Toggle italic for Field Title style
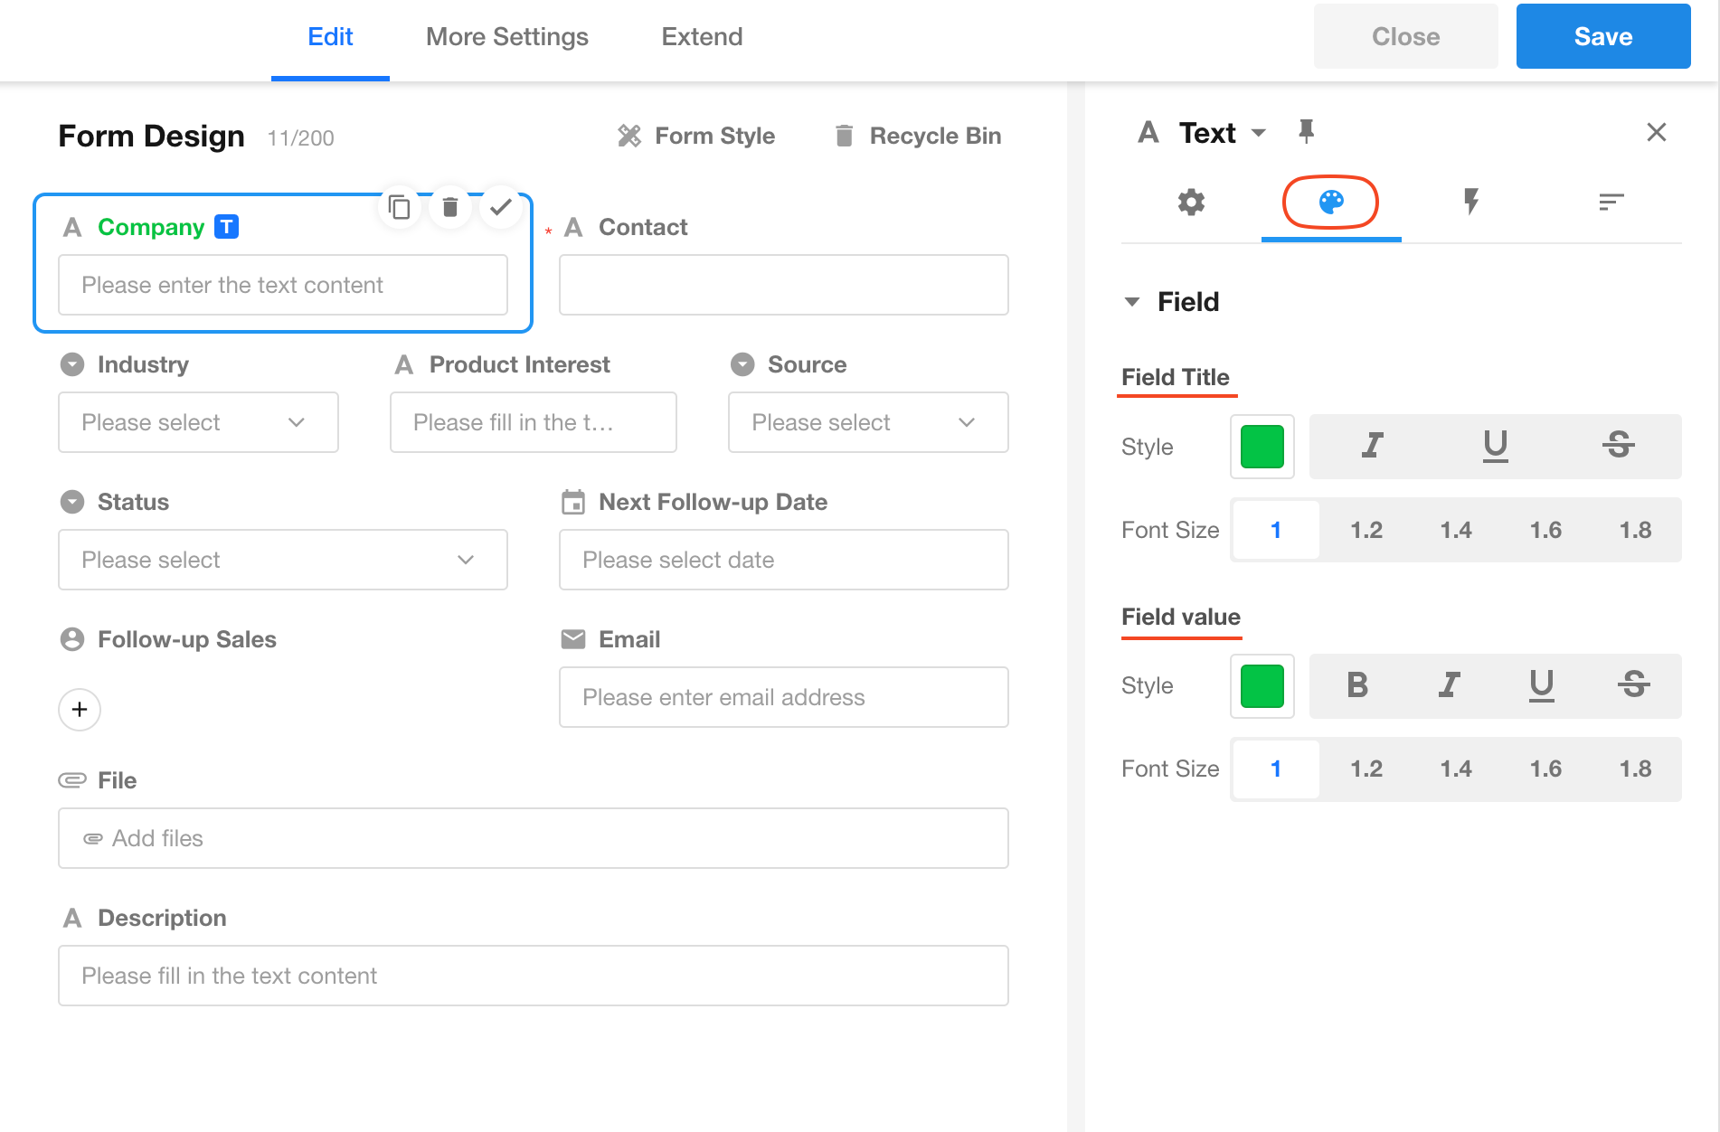1720x1132 pixels. tap(1372, 446)
